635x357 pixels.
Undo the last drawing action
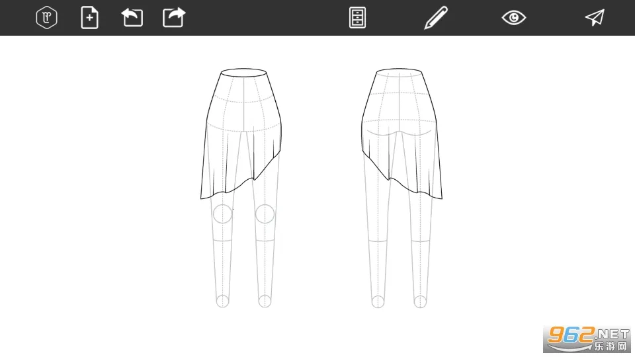tap(132, 18)
